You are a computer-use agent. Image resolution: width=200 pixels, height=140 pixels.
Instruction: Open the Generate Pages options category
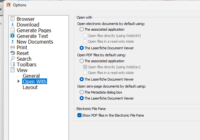click(34, 30)
